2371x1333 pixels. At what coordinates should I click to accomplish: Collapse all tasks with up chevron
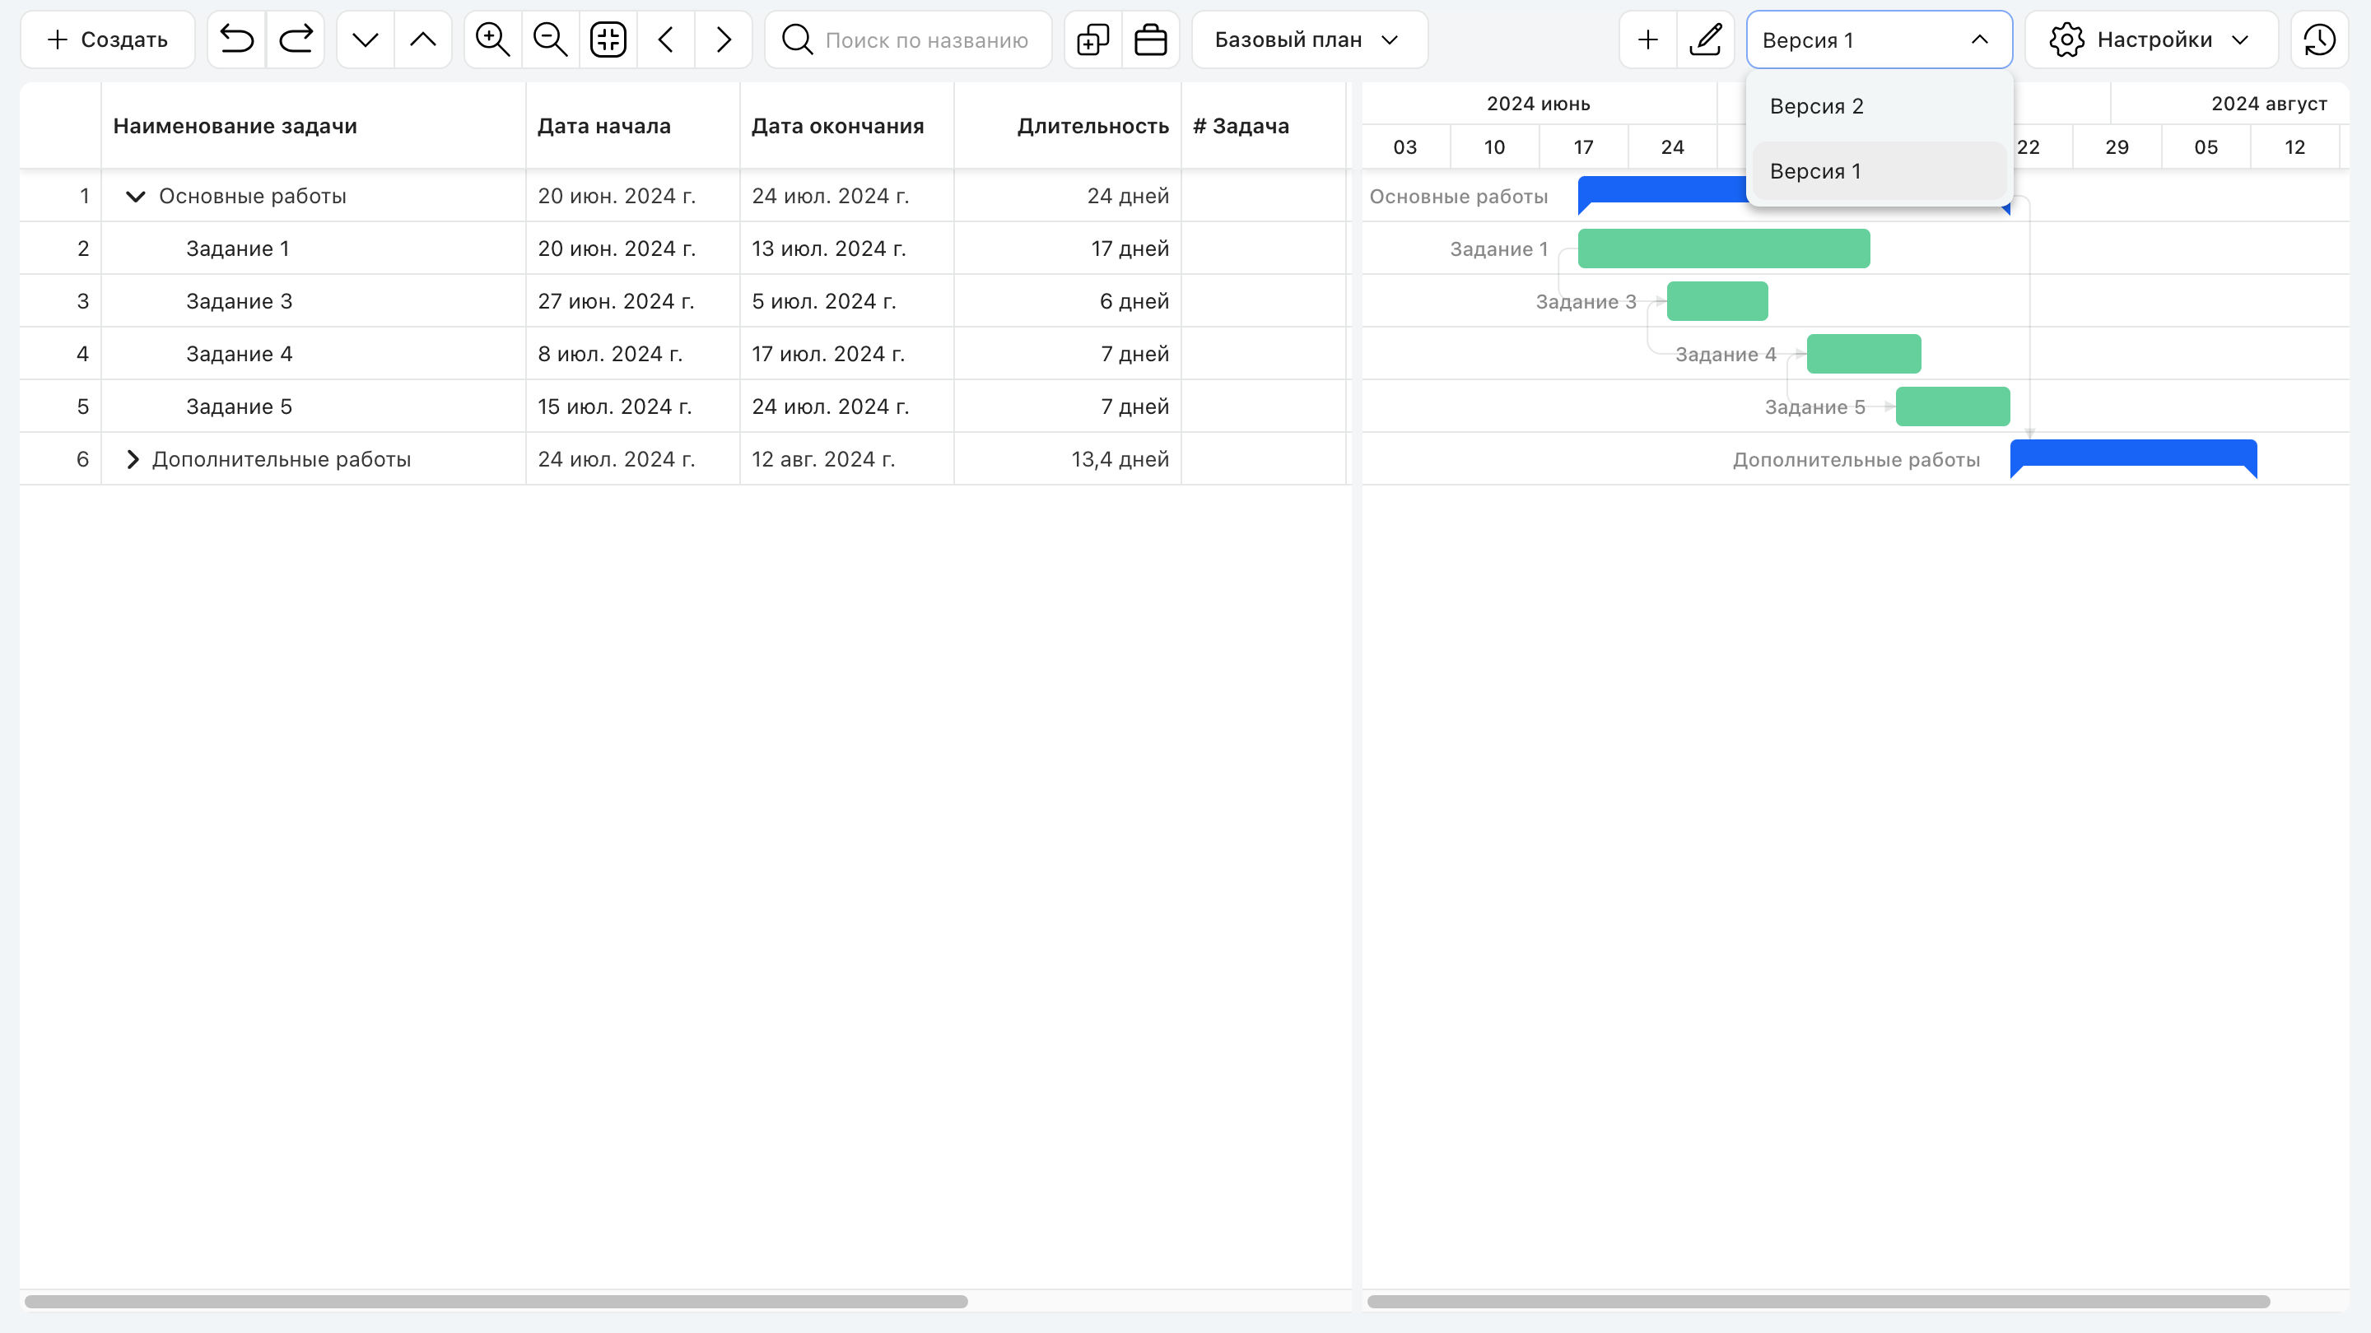[x=423, y=39]
